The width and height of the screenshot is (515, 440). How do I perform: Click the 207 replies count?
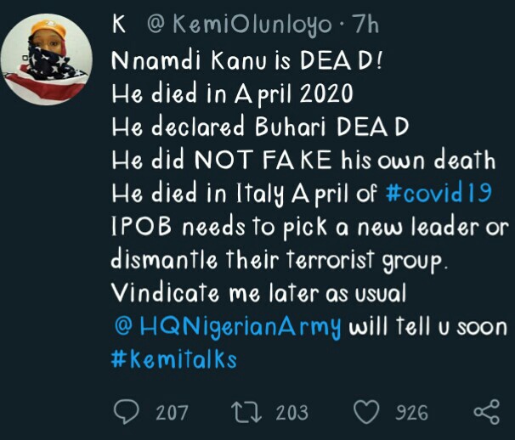[x=172, y=413]
